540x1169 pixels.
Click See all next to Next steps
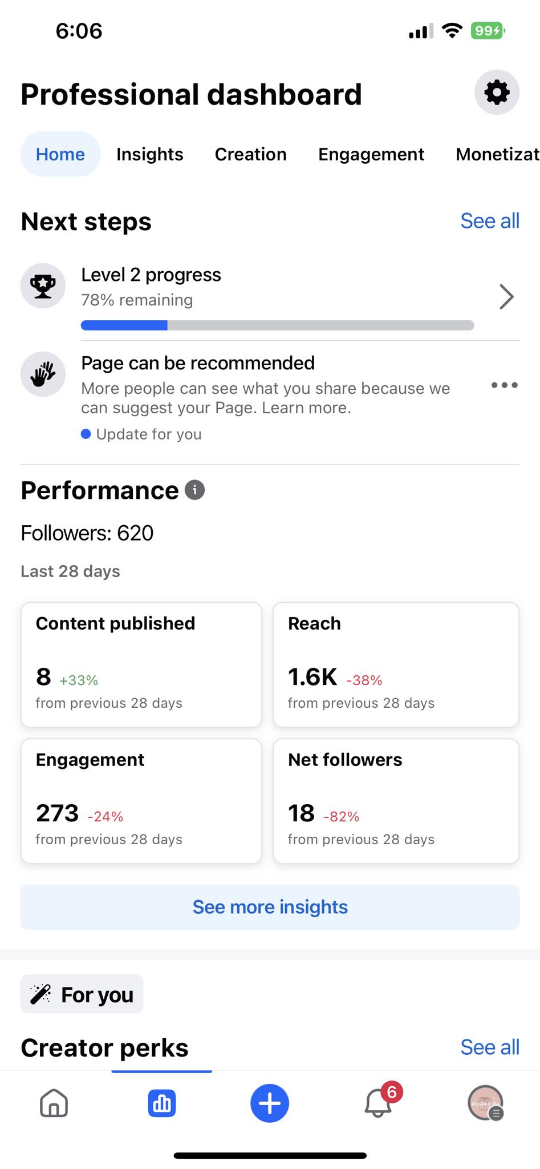(490, 221)
